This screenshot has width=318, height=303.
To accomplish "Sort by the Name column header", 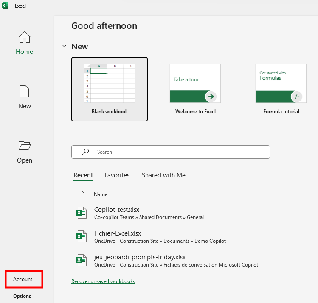I will 101,194.
